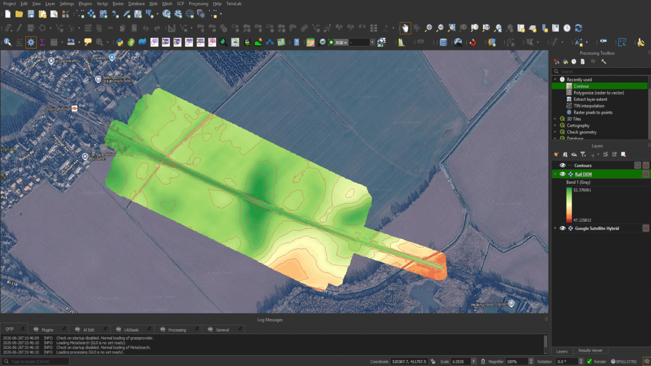This screenshot has width=651, height=366.
Task: Click the Map Tips speech bubble icon
Action: [88, 42]
